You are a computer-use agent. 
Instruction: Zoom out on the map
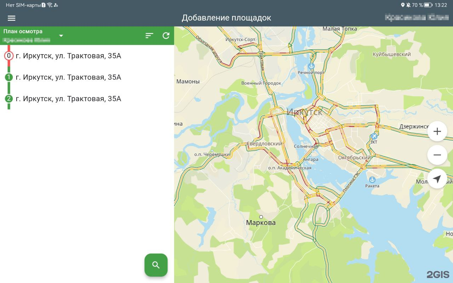437,155
